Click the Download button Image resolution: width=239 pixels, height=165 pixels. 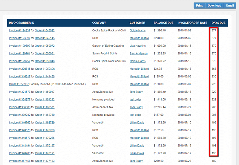[x=214, y=6]
